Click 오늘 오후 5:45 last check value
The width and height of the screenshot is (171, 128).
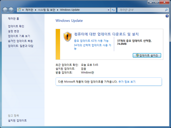90,65
